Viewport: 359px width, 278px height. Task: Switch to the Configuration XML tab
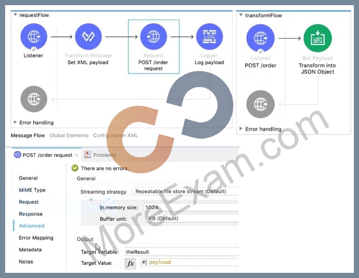116,135
